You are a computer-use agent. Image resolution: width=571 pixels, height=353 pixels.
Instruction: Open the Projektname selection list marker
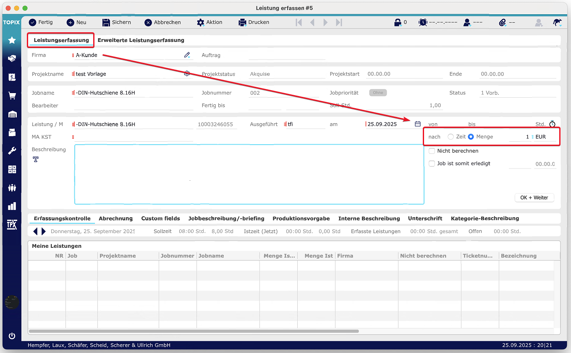click(x=73, y=74)
